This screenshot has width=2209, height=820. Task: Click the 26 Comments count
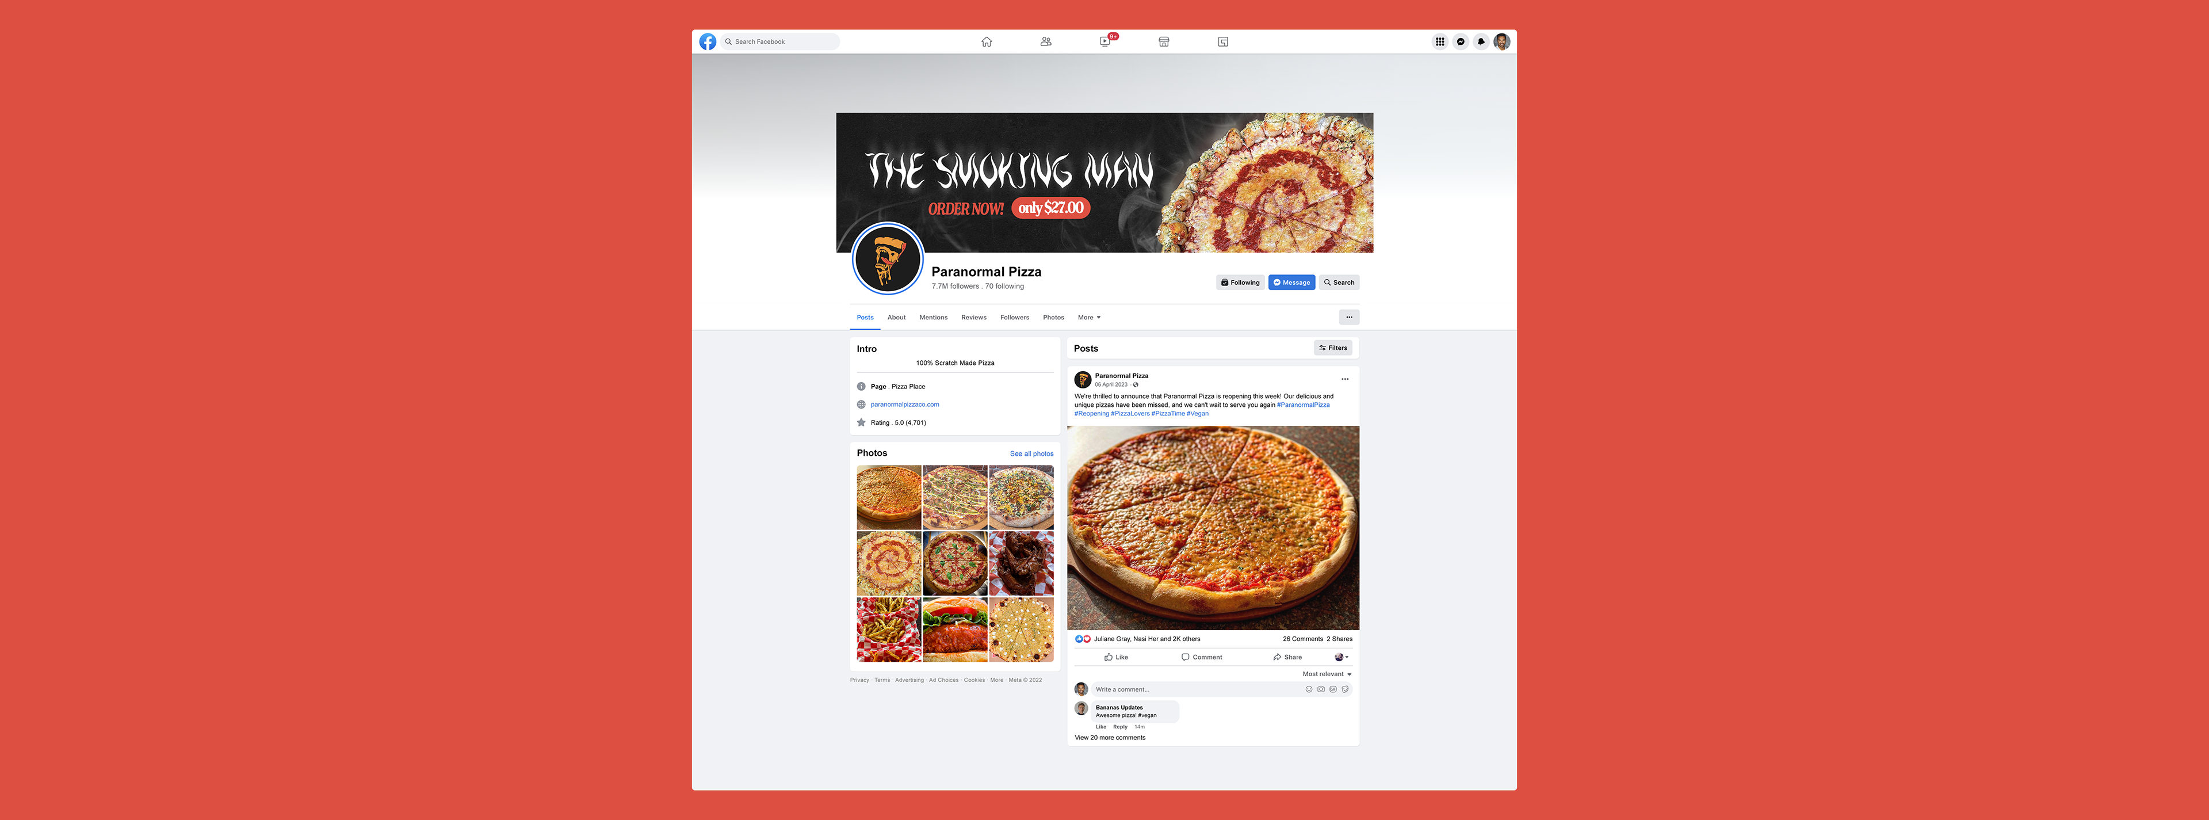pos(1302,639)
